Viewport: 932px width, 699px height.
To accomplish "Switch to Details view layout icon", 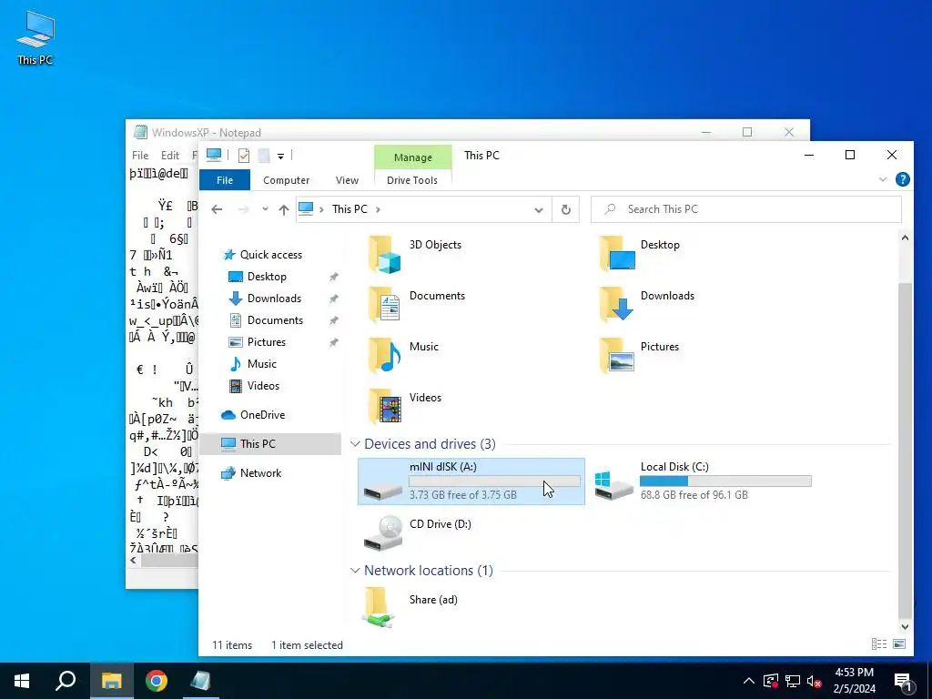I will pos(878,644).
